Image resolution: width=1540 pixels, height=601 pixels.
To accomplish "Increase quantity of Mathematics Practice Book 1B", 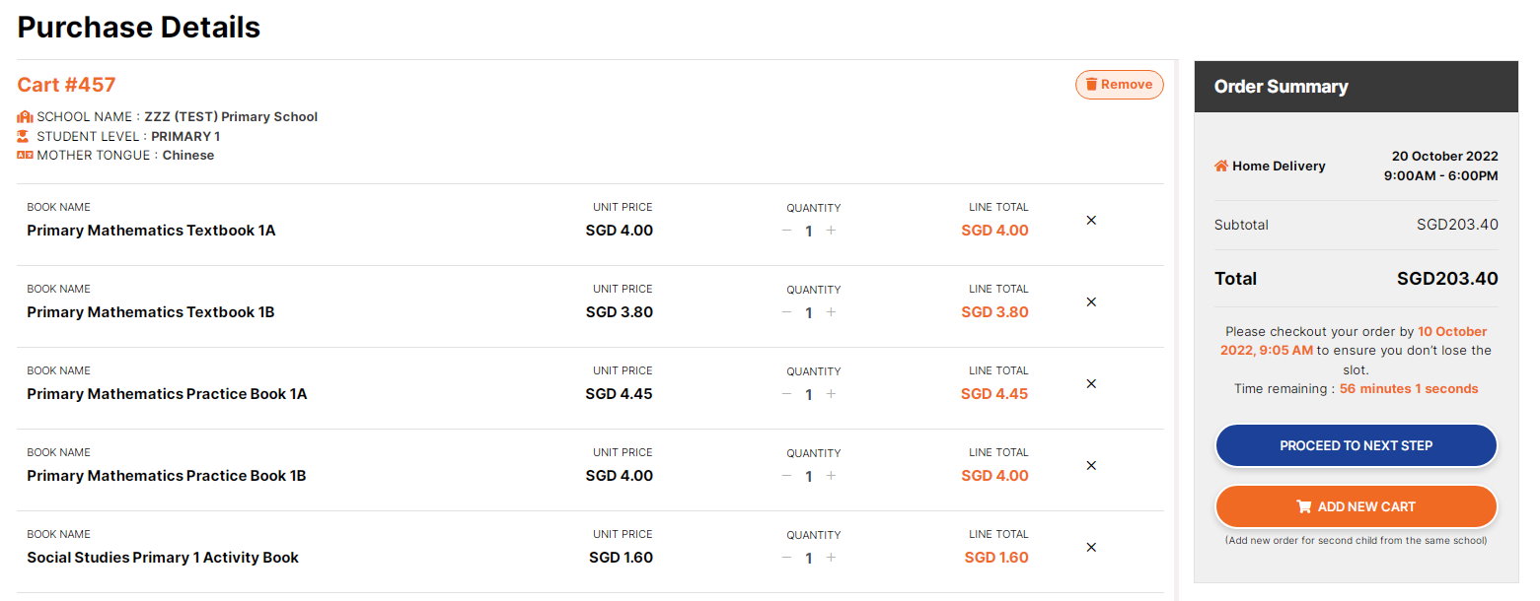I will pos(831,476).
